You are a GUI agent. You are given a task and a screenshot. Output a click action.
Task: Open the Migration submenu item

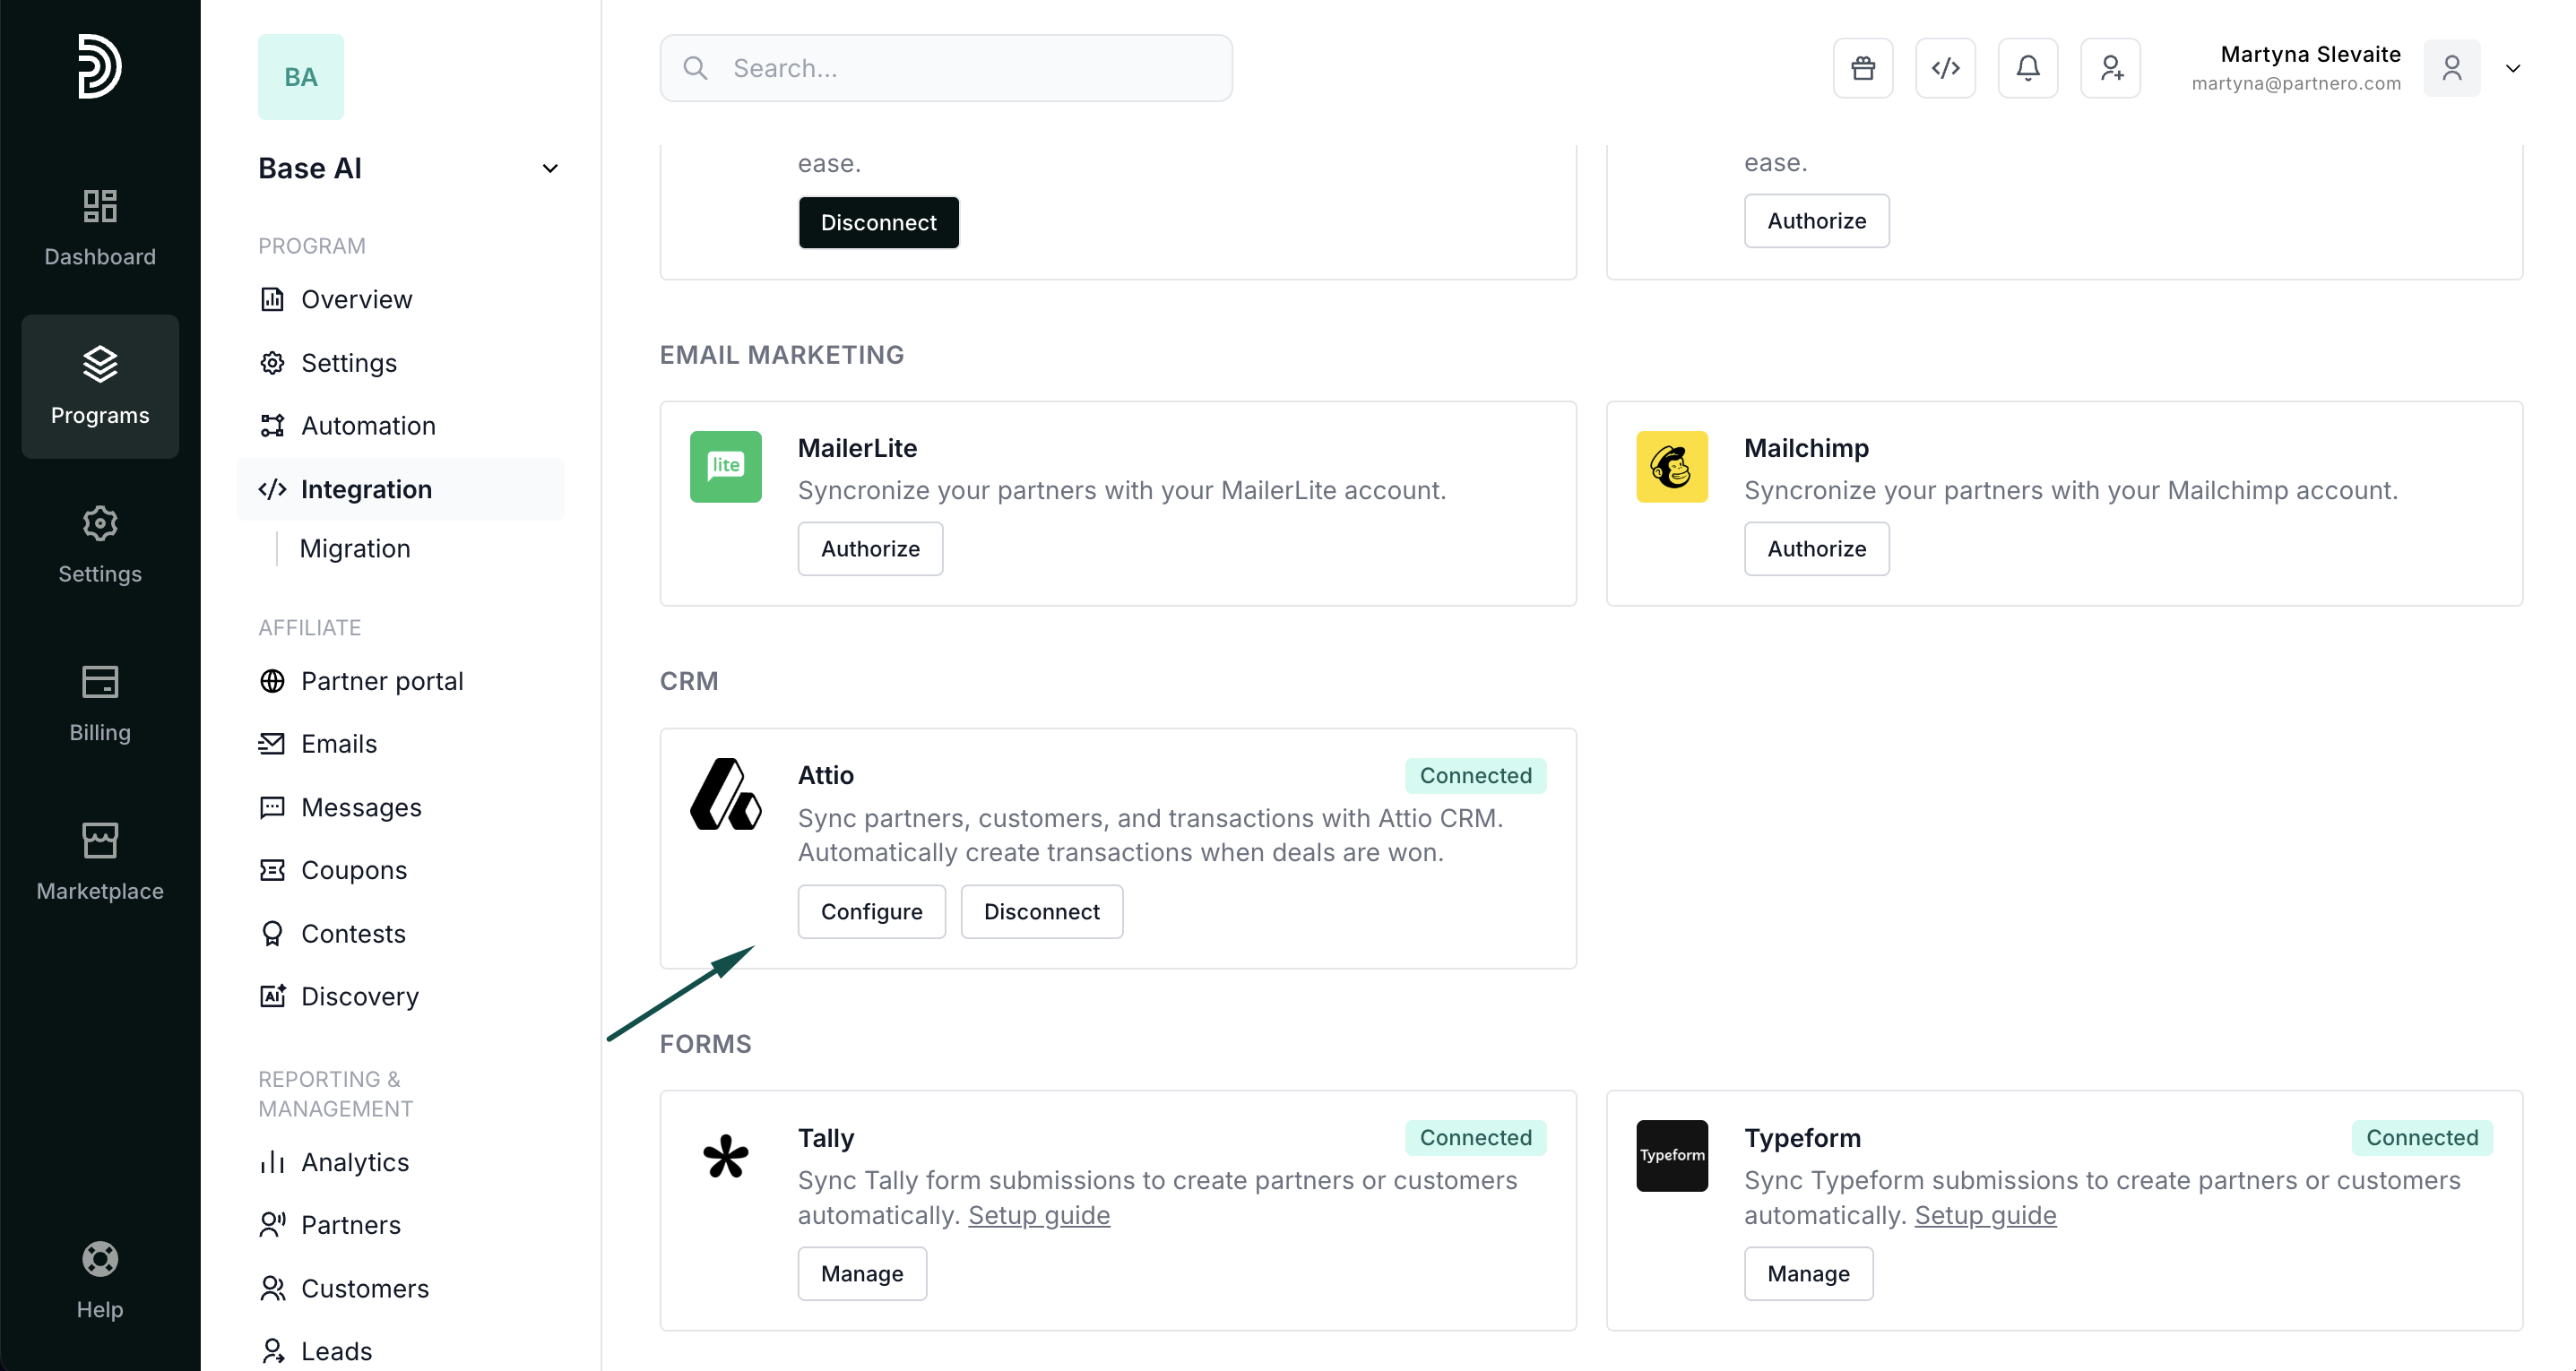355,549
